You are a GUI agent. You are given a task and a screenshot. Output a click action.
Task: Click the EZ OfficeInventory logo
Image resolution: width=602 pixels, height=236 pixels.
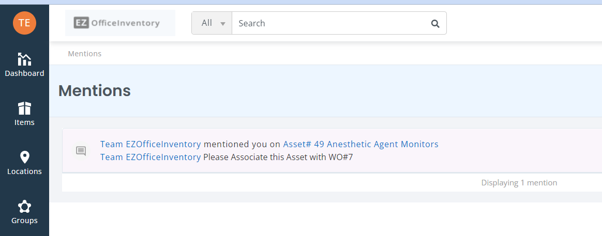pyautogui.click(x=120, y=23)
